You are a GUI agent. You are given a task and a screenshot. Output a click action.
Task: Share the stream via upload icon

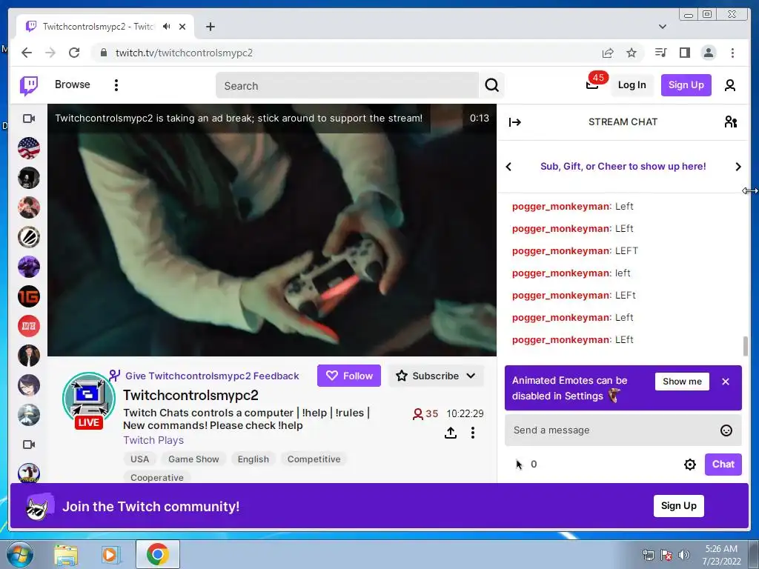pos(450,433)
